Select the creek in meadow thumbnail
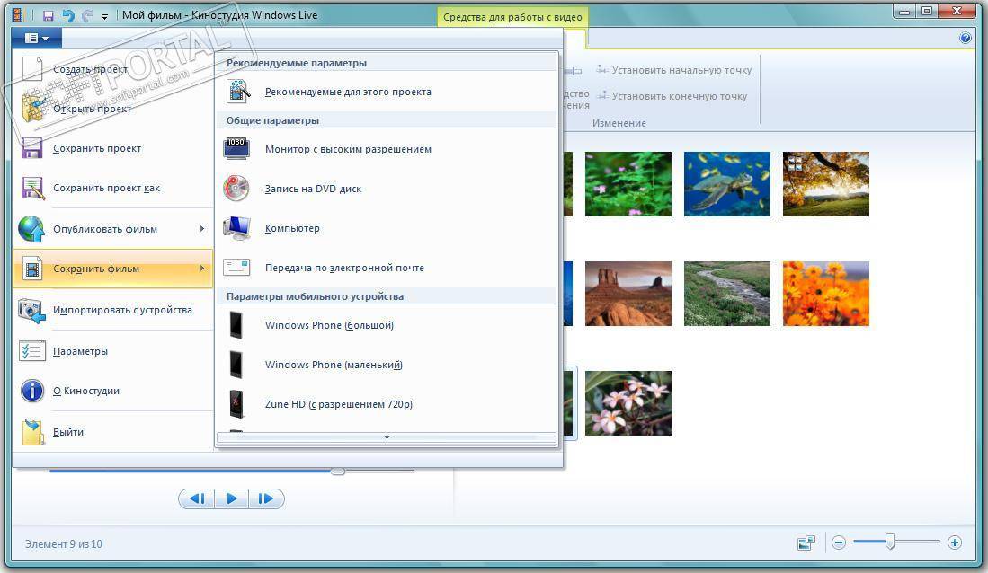988x573 pixels. coord(727,294)
